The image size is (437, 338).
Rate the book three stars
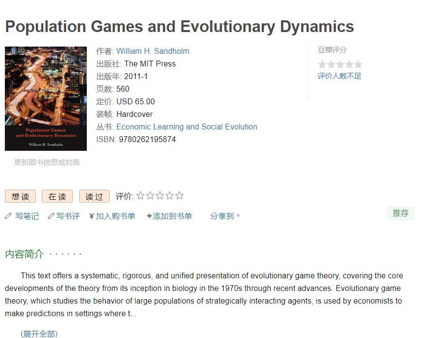point(160,196)
